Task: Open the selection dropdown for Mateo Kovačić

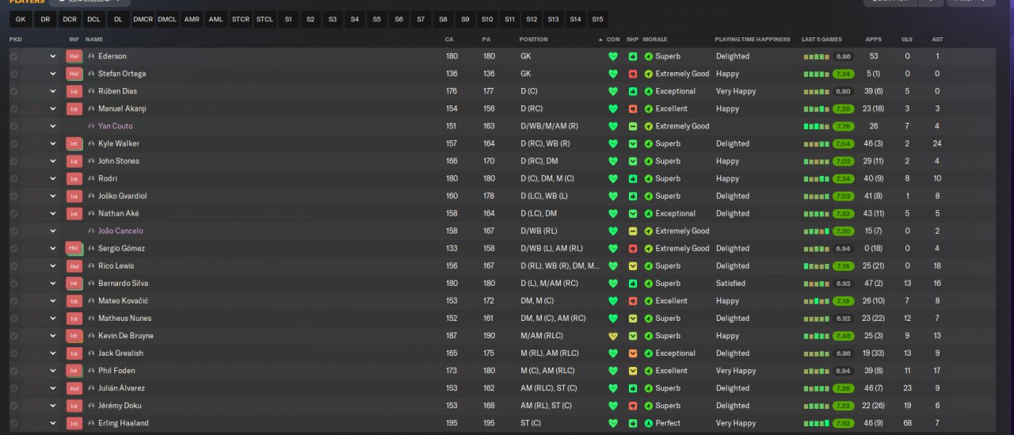Action: pos(53,301)
